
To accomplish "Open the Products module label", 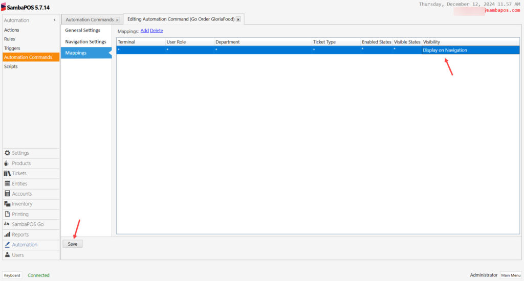I will pos(21,163).
